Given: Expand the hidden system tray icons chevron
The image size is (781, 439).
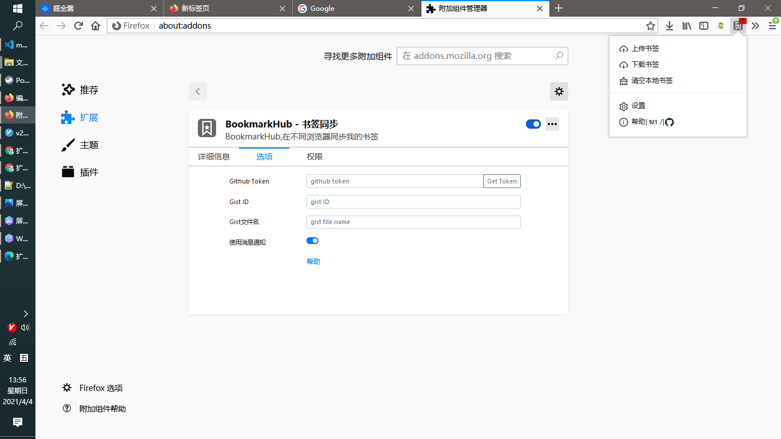Looking at the screenshot, I should click(25, 313).
